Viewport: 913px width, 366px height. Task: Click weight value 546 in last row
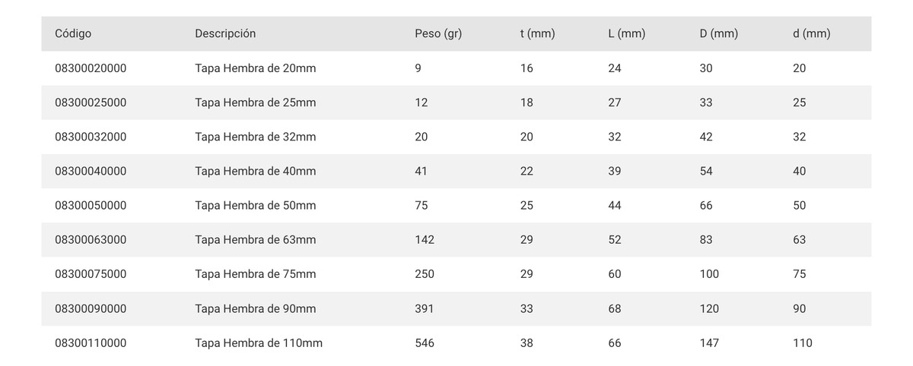click(425, 343)
